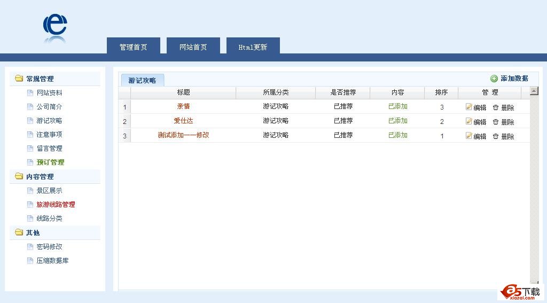This screenshot has width=547, height=303.
Task: Click page icon beside 网站资料
Action: 30,93
